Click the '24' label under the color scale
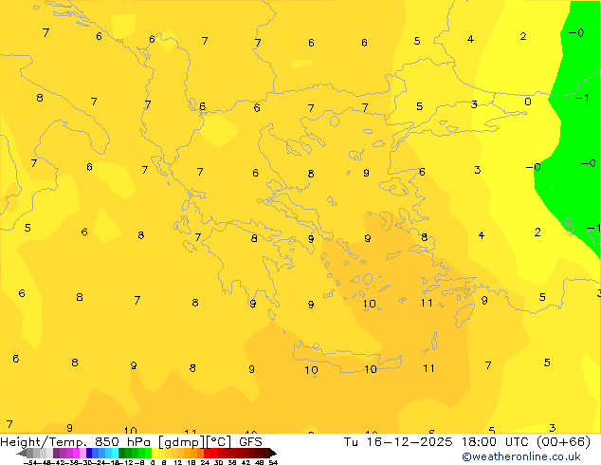 (205, 462)
